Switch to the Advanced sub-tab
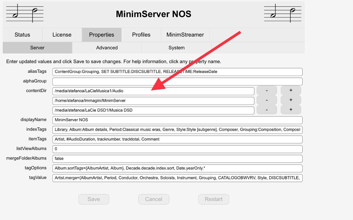 (x=107, y=48)
